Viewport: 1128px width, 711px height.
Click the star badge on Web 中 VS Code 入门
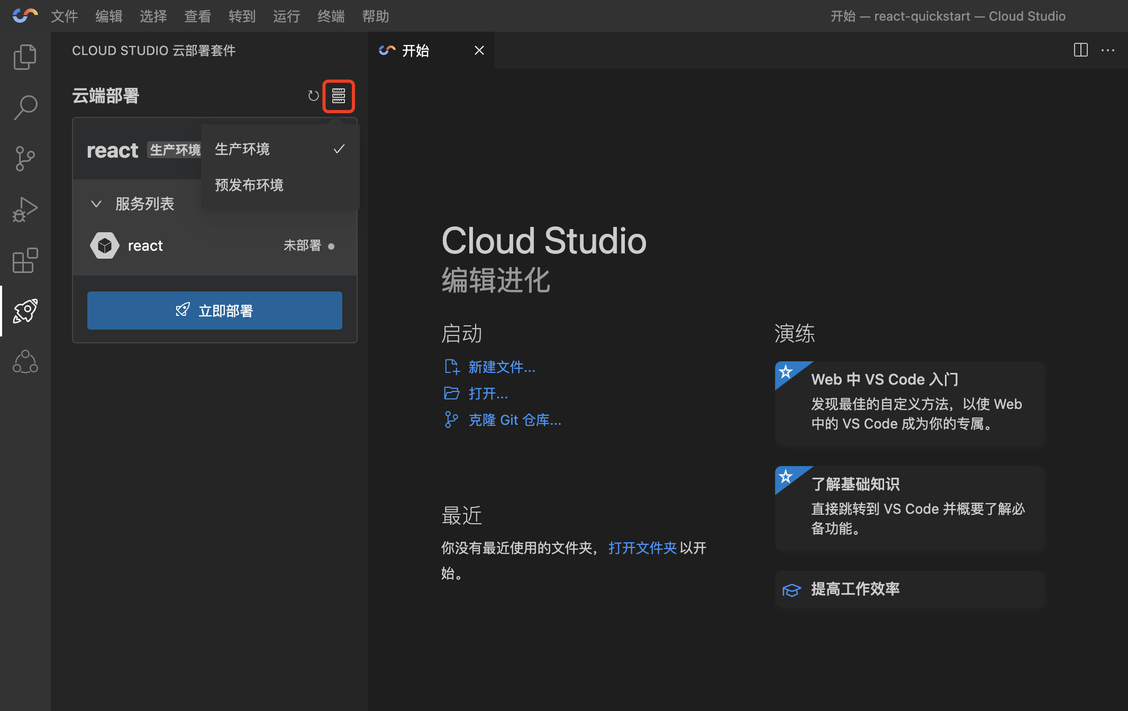[x=786, y=372]
